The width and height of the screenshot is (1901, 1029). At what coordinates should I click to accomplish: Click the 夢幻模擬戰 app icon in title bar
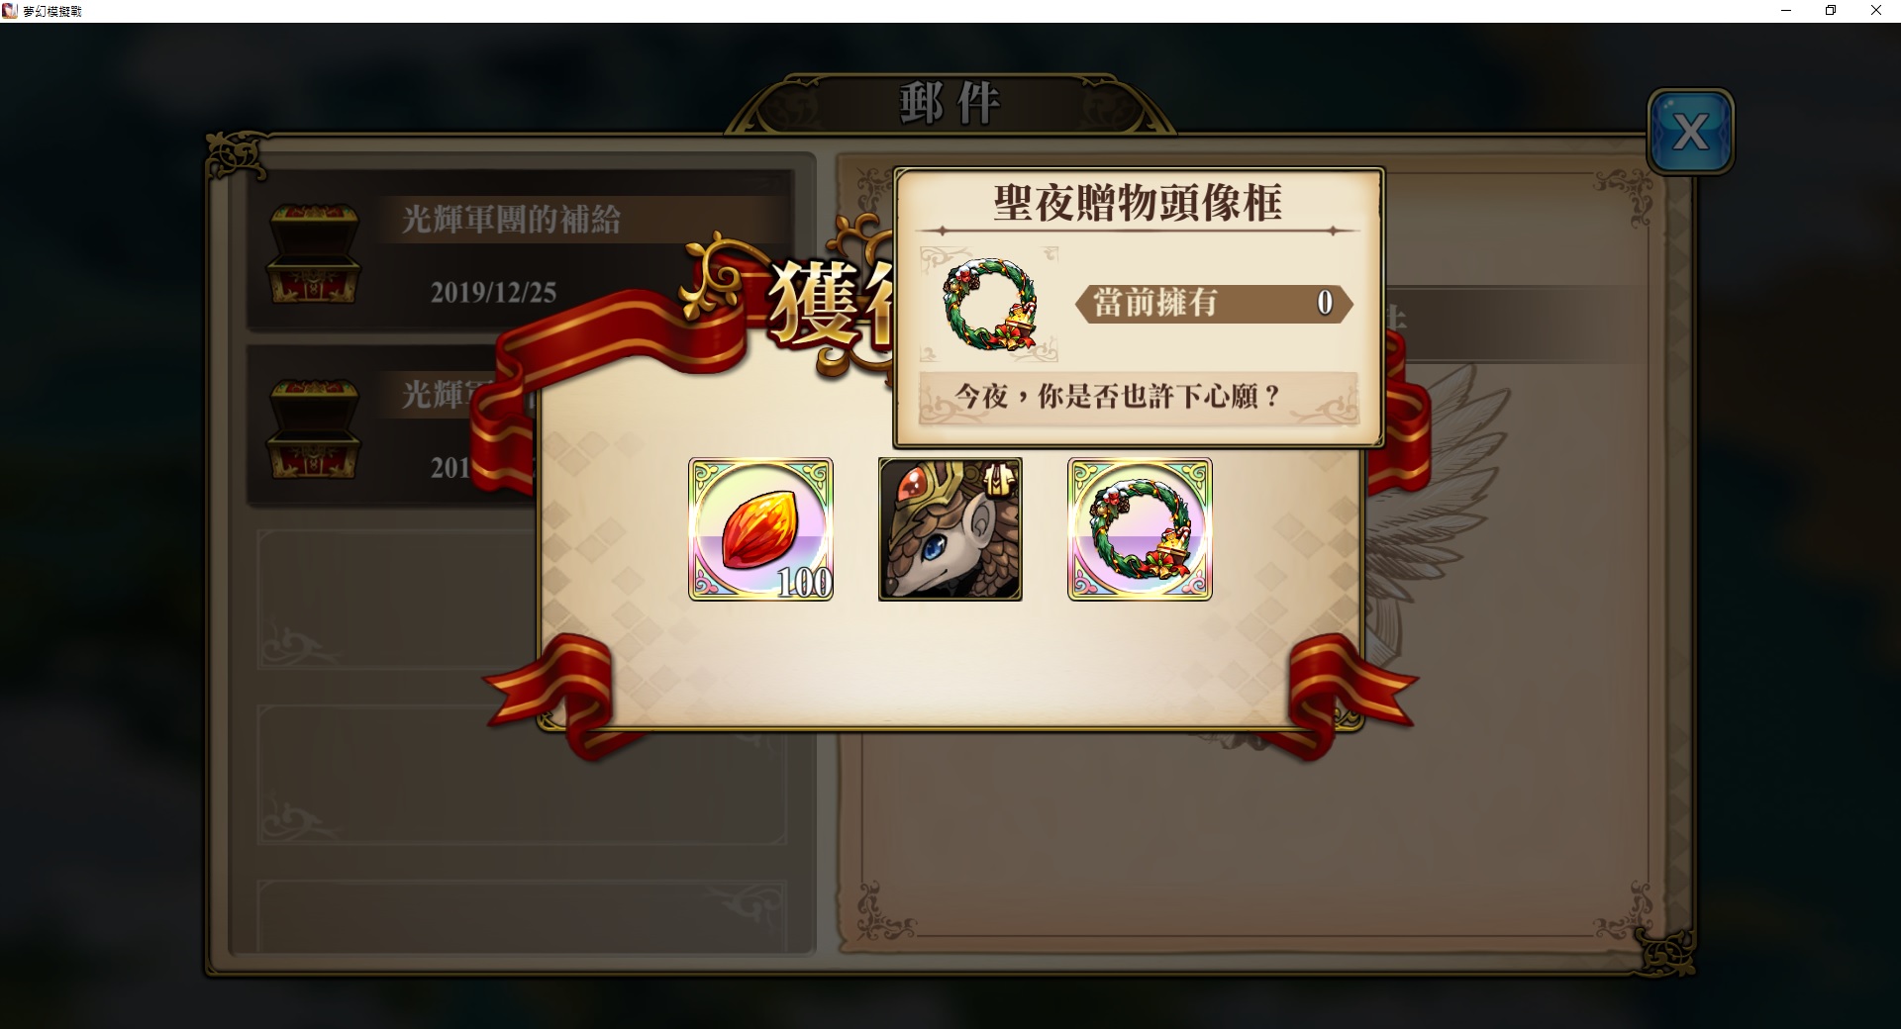[10, 11]
